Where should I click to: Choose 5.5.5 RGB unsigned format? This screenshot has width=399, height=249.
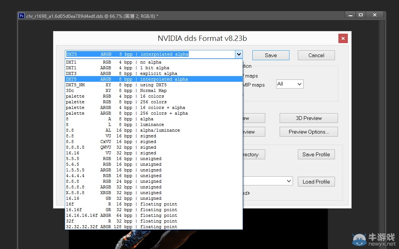(154, 159)
